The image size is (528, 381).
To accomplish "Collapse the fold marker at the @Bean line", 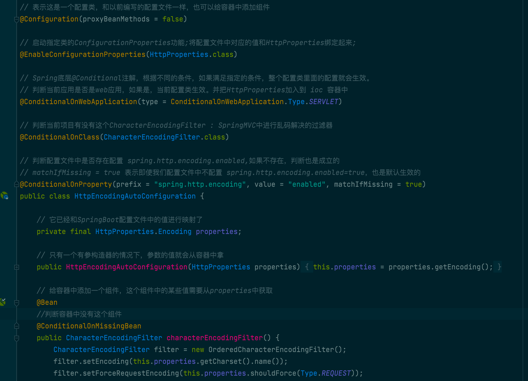I will 16,302.
